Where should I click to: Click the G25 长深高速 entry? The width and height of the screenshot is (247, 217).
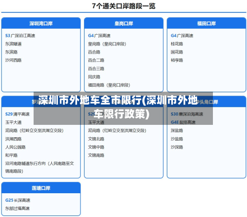pyautogui.click(x=18, y=200)
